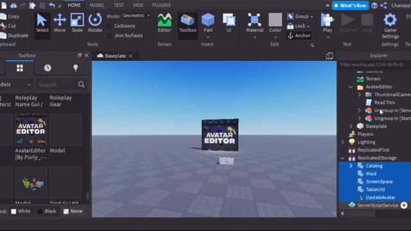Select the Baseplate document tab

coord(115,56)
